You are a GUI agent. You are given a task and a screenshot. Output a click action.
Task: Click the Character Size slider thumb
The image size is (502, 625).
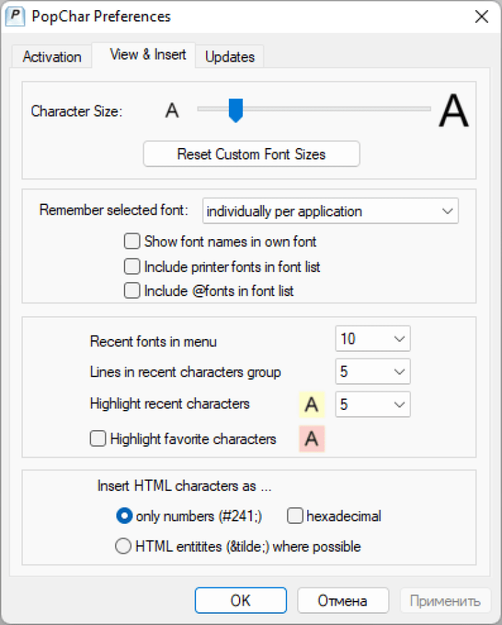(235, 111)
